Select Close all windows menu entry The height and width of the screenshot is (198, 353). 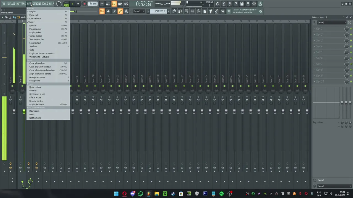(48, 63)
